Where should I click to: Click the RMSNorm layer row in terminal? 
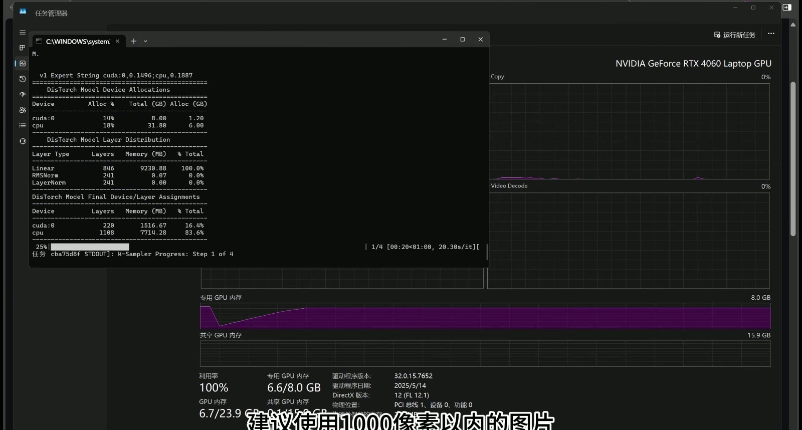(x=118, y=175)
